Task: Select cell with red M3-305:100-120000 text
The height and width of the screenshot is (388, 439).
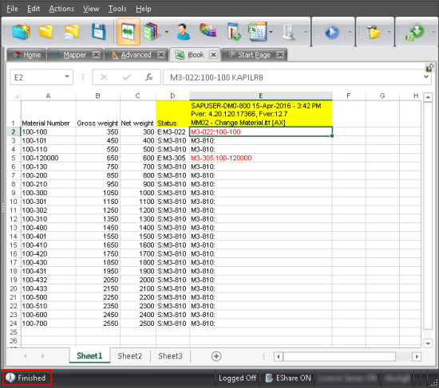Action: [261, 158]
